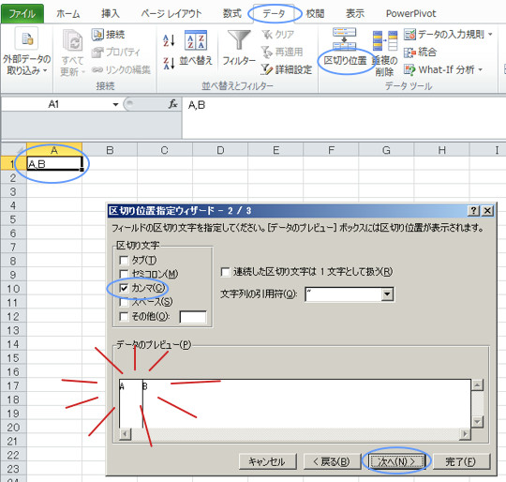This screenshot has height=482, width=506.
Task: Select the データ ribbon tab
Action: coord(274,13)
